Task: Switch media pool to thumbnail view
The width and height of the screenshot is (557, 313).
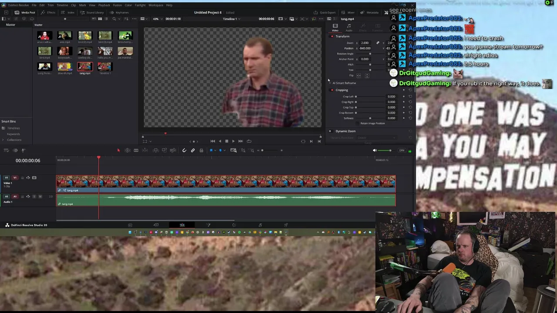Action: pos(100,19)
